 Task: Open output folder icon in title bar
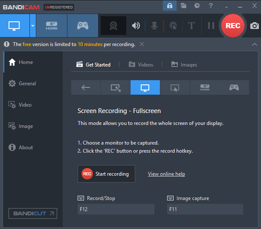(183, 6)
